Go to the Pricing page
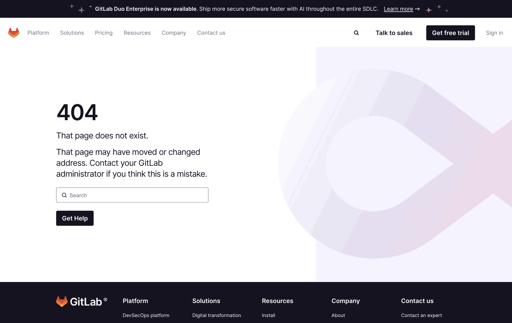The height and width of the screenshot is (323, 512). (x=104, y=33)
